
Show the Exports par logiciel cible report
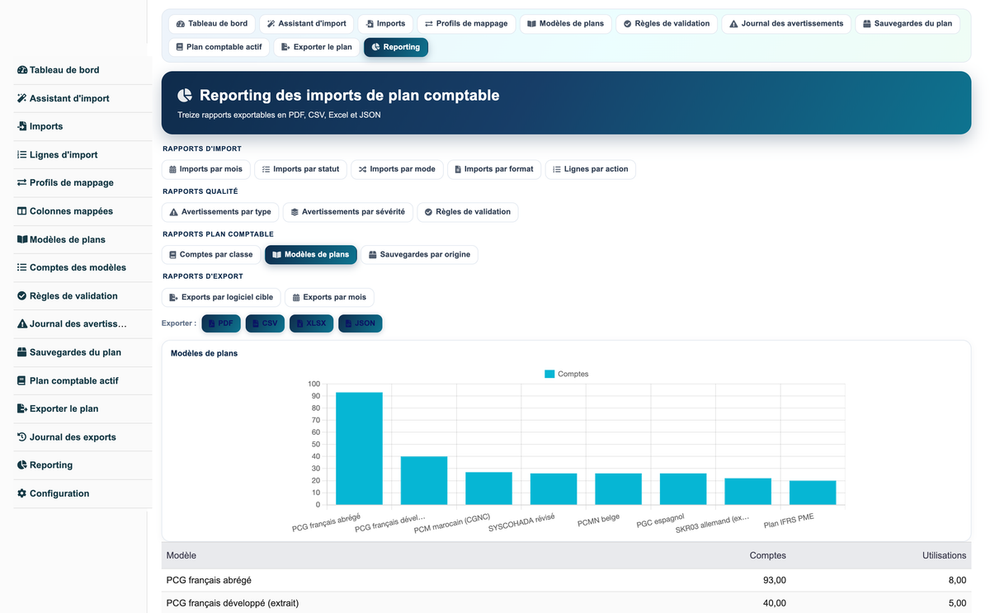point(221,297)
